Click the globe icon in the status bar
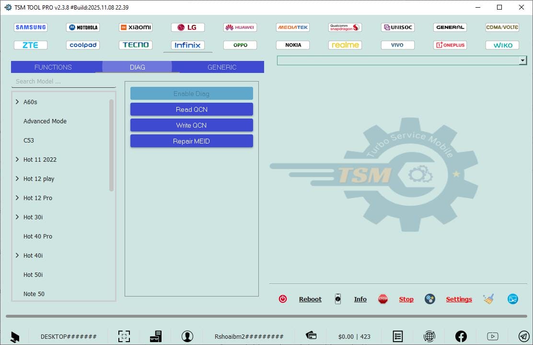Image resolution: width=533 pixels, height=345 pixels. coord(429,336)
